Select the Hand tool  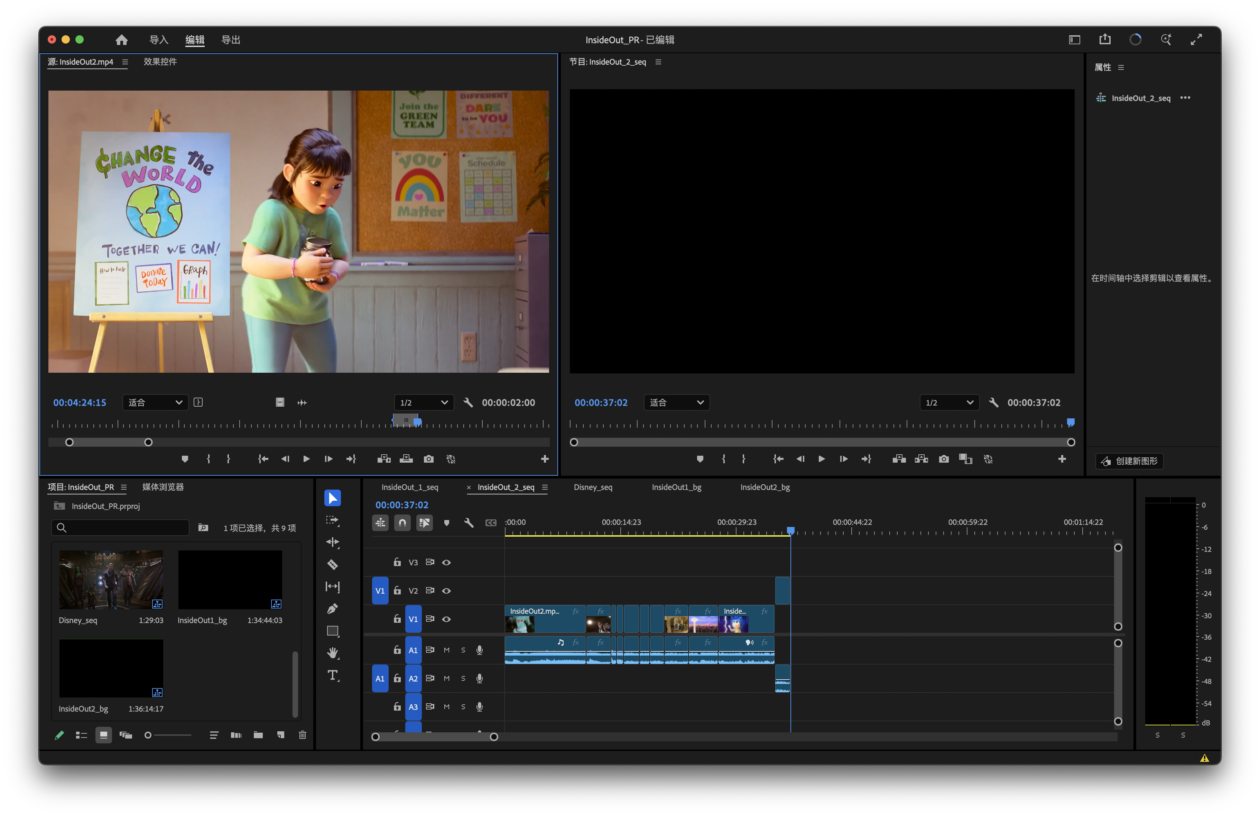point(333,653)
